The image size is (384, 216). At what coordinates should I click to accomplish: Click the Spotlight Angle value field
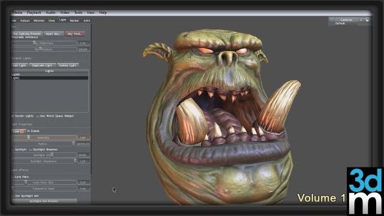[84, 155]
